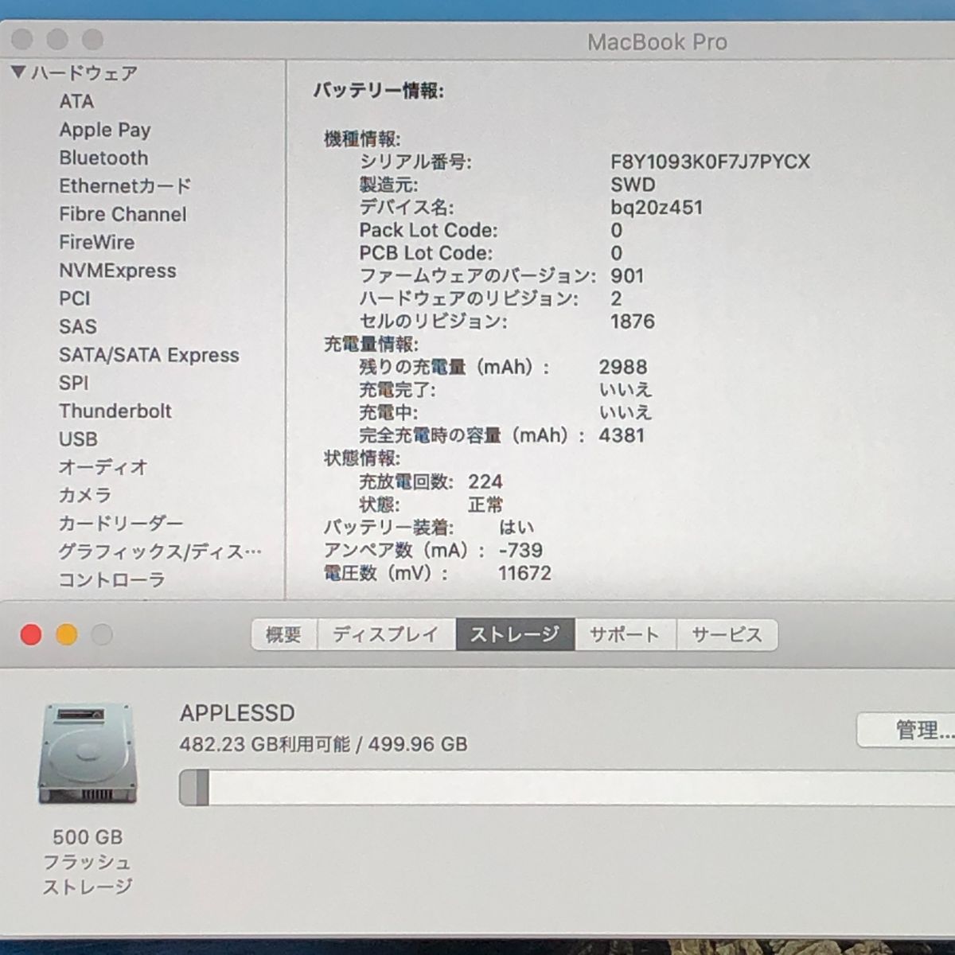This screenshot has height=955, width=955.
Task: Click バッテリー情報 heading
Action: point(378,91)
